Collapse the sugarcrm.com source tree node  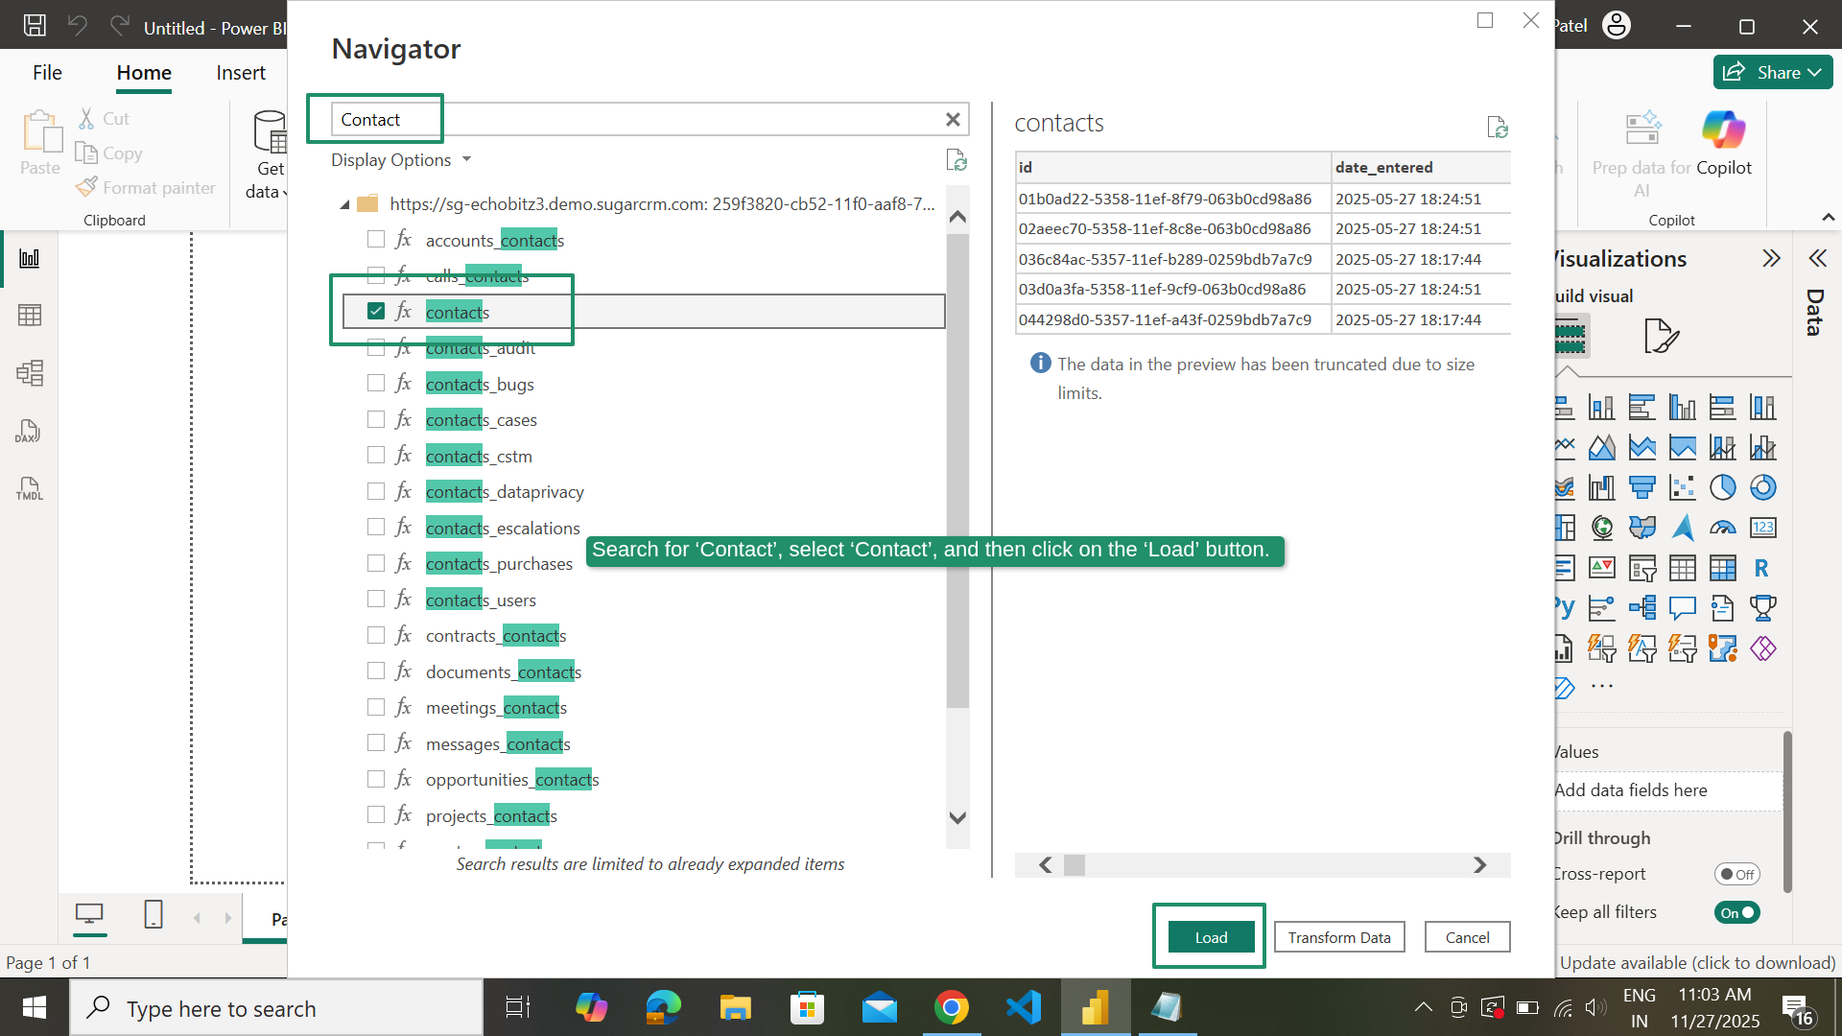coord(343,204)
